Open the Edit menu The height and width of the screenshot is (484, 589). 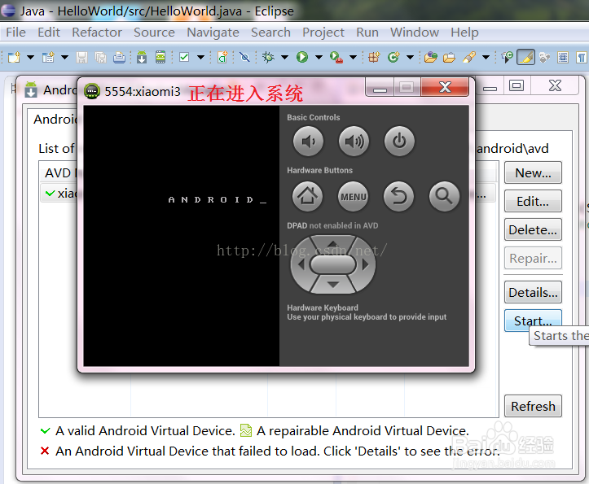point(48,33)
